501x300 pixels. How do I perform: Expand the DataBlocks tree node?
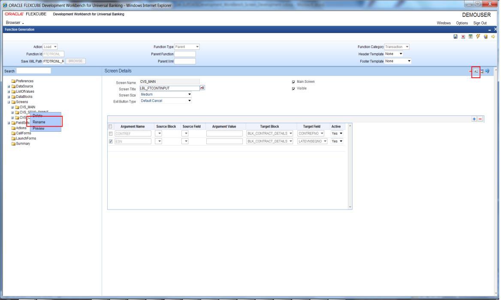click(x=9, y=97)
